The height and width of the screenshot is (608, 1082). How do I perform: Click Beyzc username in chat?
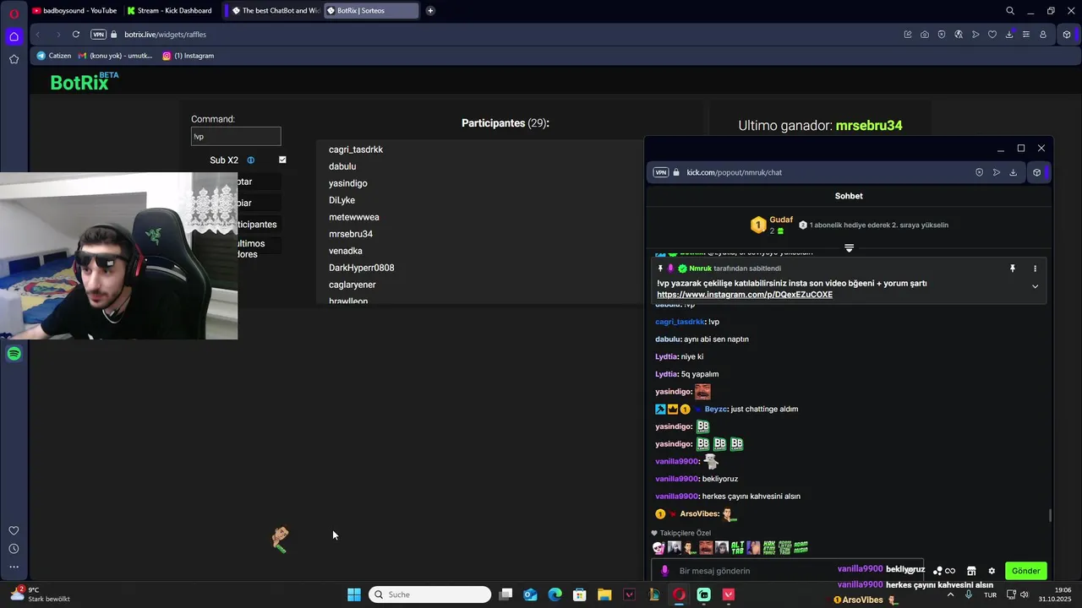[715, 410]
